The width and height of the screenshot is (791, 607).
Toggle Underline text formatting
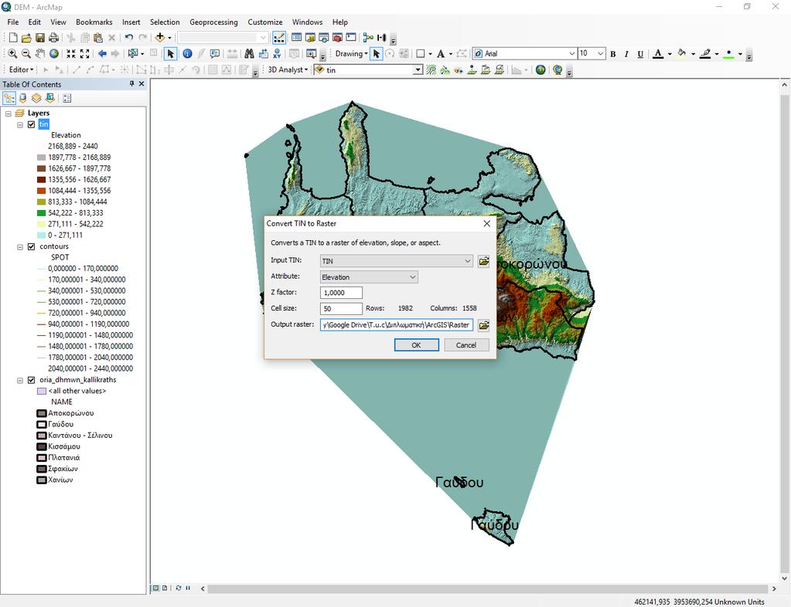click(640, 54)
